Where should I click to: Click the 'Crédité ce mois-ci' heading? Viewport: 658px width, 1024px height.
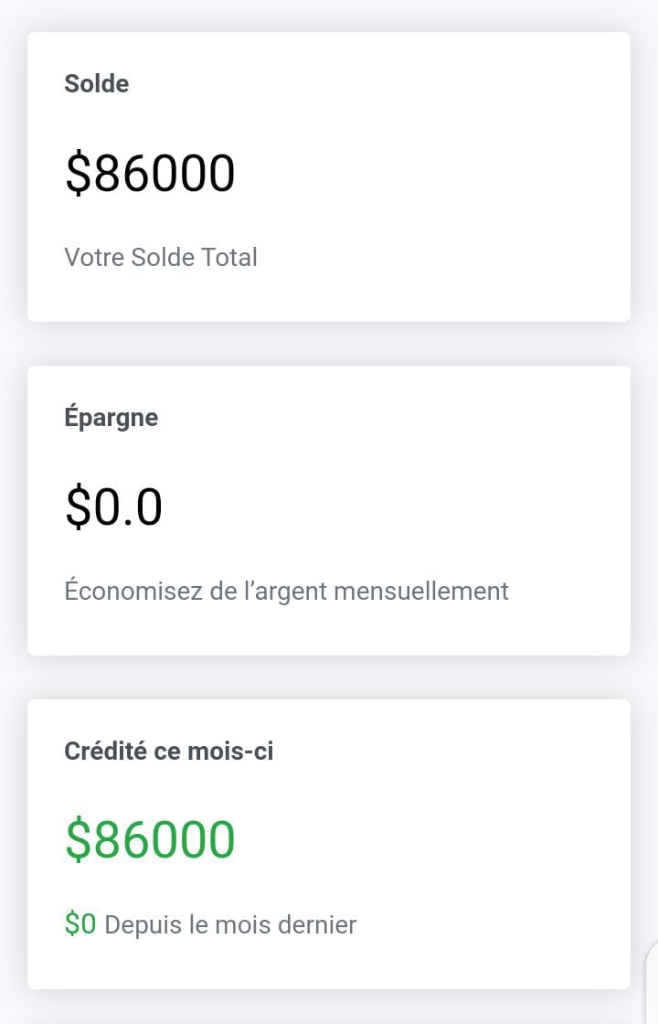[x=169, y=752]
